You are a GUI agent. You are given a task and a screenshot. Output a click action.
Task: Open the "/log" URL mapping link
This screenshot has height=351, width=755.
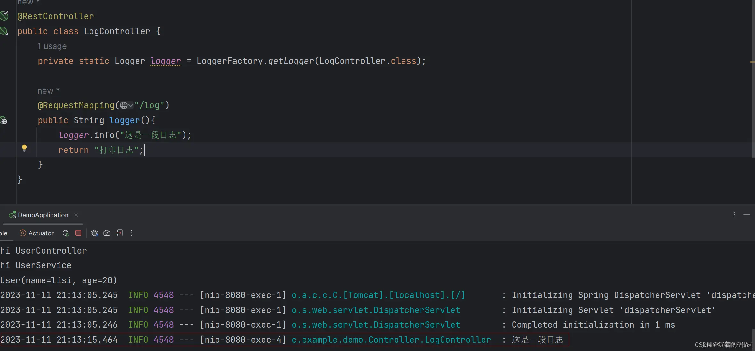click(149, 105)
